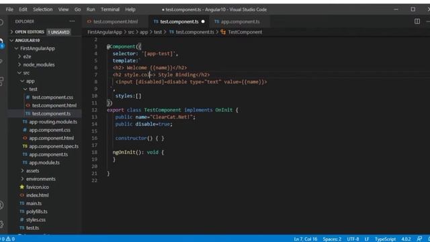Viewport: 430px width, 242px height.
Task: Select test.component.ts in the explorer tree
Action: coord(51,114)
